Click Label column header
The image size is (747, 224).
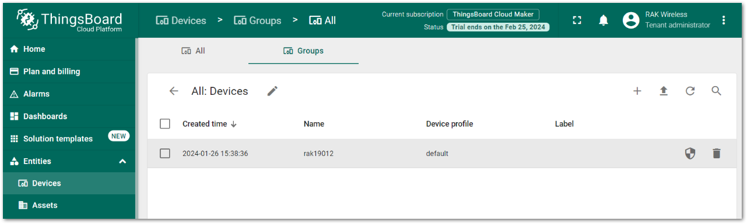[564, 124]
